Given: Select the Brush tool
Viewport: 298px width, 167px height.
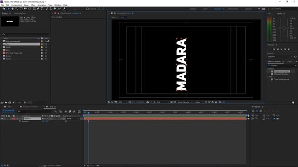Looking at the screenshot, I should coord(47,9).
